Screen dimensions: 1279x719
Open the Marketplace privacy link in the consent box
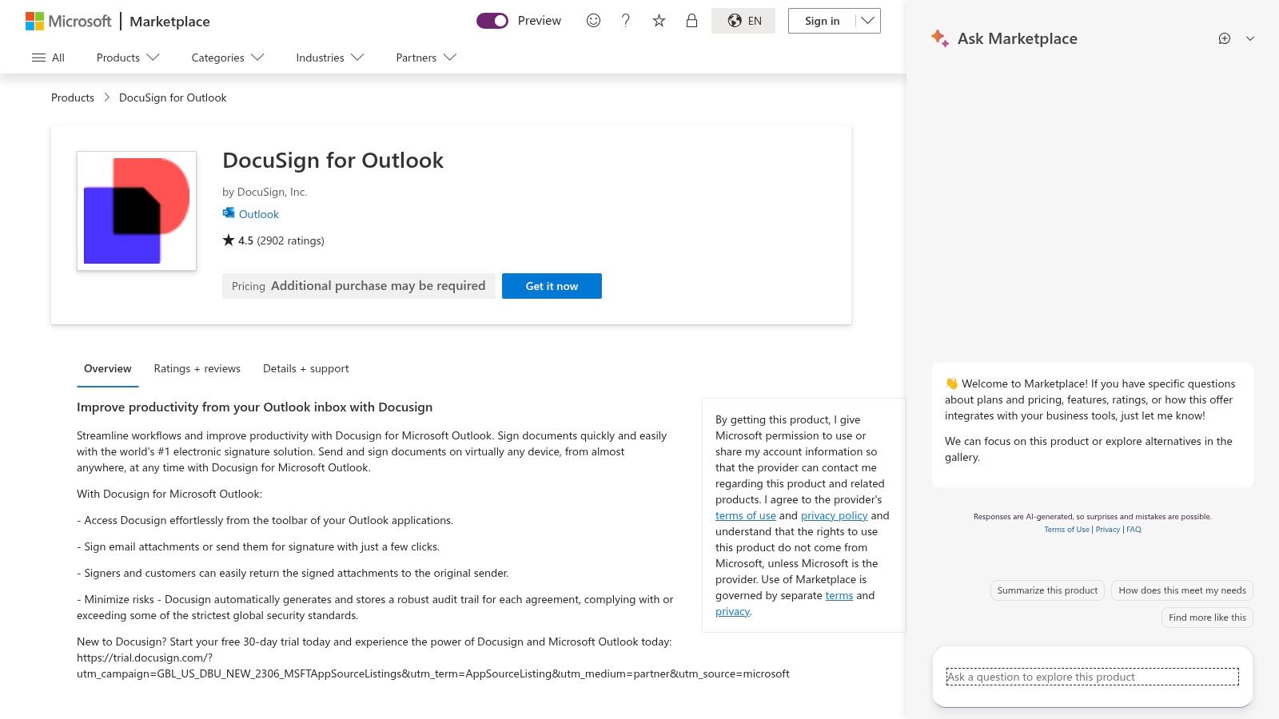732,611
